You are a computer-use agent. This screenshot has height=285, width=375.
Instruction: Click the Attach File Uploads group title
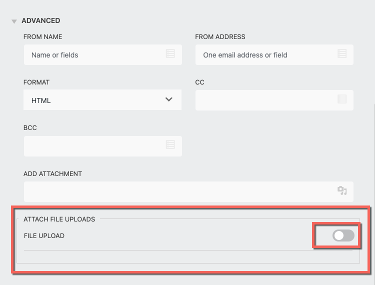coord(59,218)
